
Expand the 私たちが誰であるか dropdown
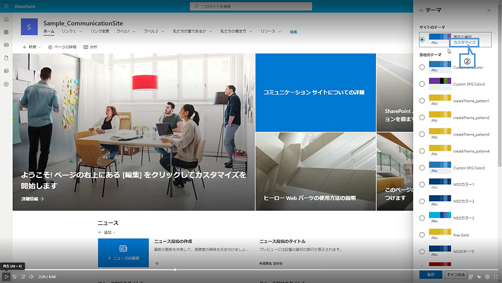tap(210, 32)
